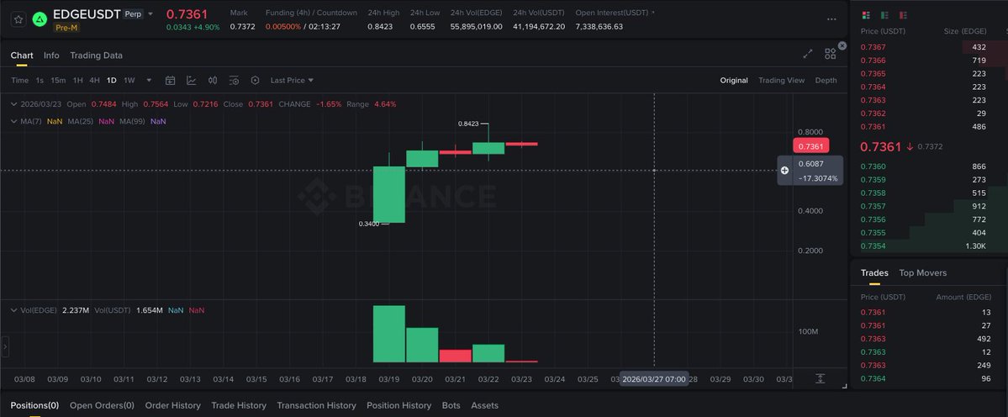
Task: Click the red 0.7361 current price label on axis
Action: tap(810, 145)
